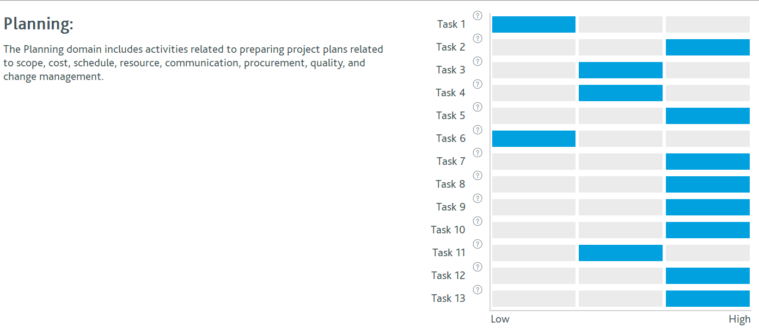759x334 pixels.
Task: Click the question mark next to Task 12
Action: [x=478, y=267]
